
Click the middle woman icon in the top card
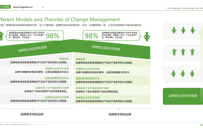point(183,30)
